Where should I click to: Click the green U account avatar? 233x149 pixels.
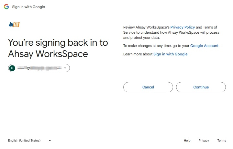pos(12,68)
